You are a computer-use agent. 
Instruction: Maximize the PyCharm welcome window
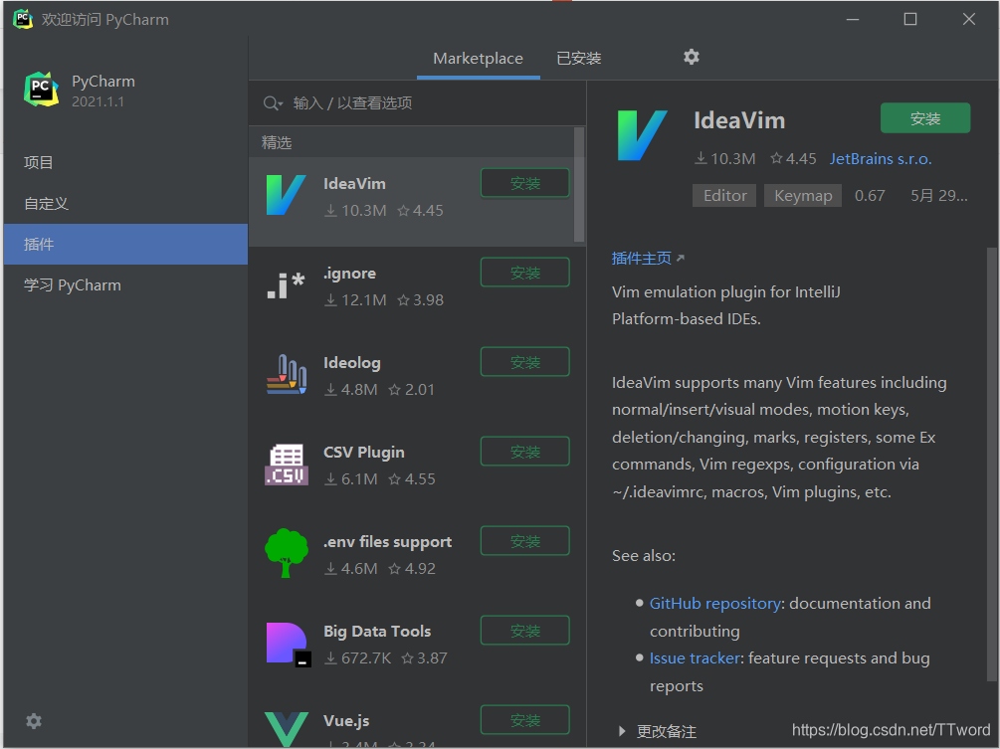pyautogui.click(x=910, y=19)
